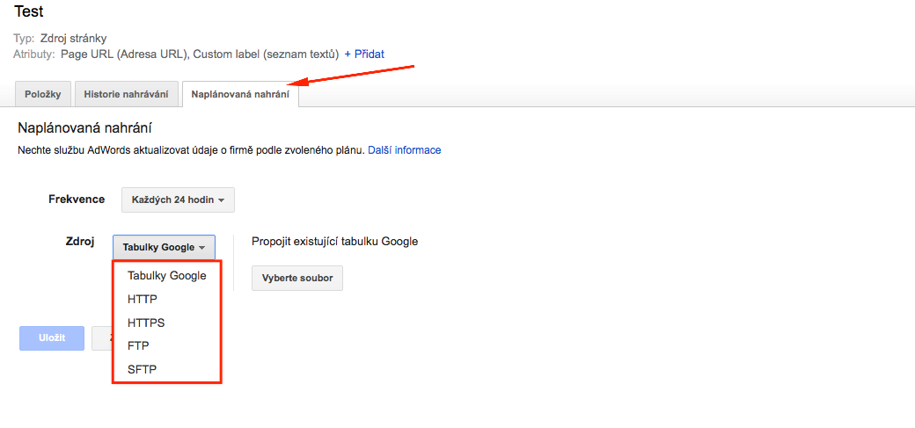Collapse the 'Tabulky Google' source dropdown button

click(x=164, y=247)
